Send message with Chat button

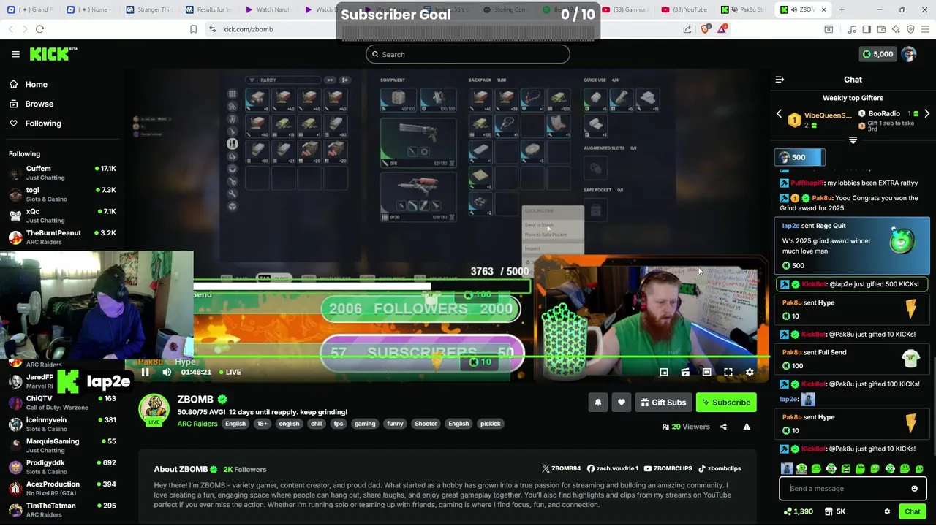(913, 511)
